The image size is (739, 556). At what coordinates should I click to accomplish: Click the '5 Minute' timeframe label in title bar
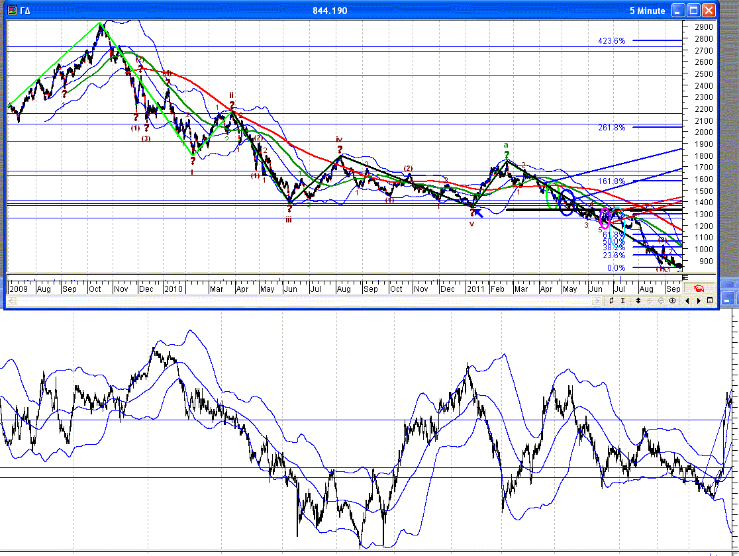[647, 11]
